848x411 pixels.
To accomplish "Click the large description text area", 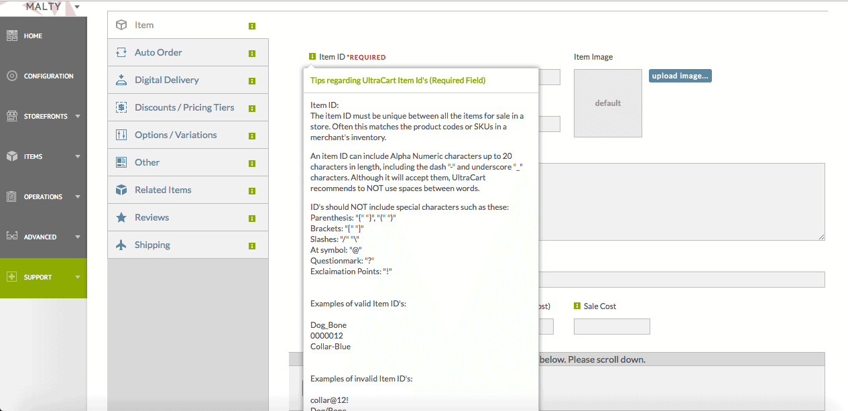I will click(x=682, y=202).
